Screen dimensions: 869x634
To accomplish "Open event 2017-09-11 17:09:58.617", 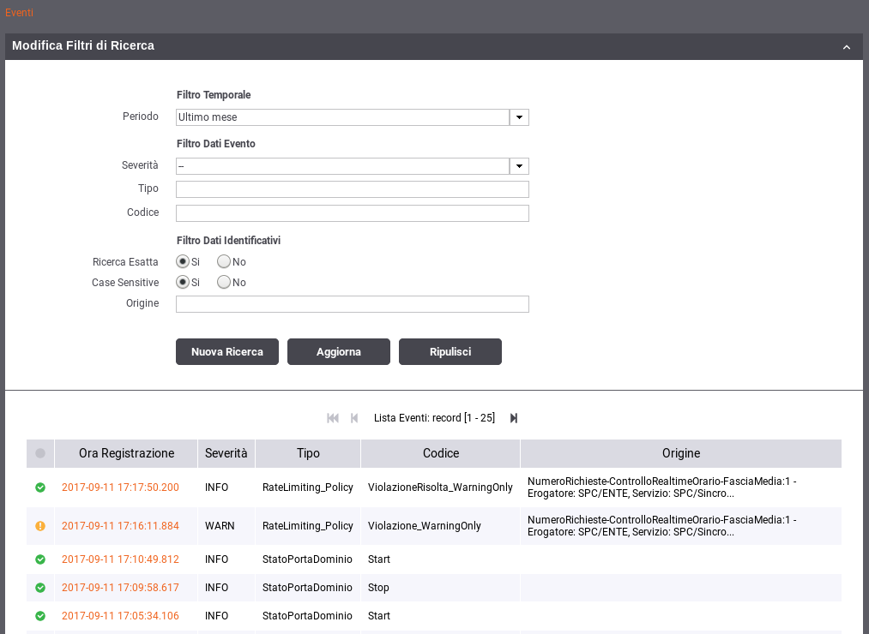I will click(x=120, y=588).
